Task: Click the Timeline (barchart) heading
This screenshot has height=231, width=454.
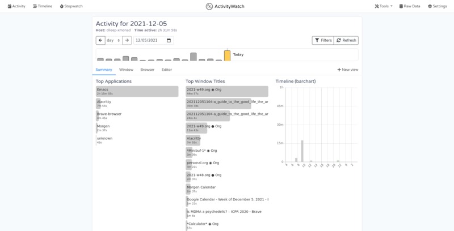Action: 296,82
